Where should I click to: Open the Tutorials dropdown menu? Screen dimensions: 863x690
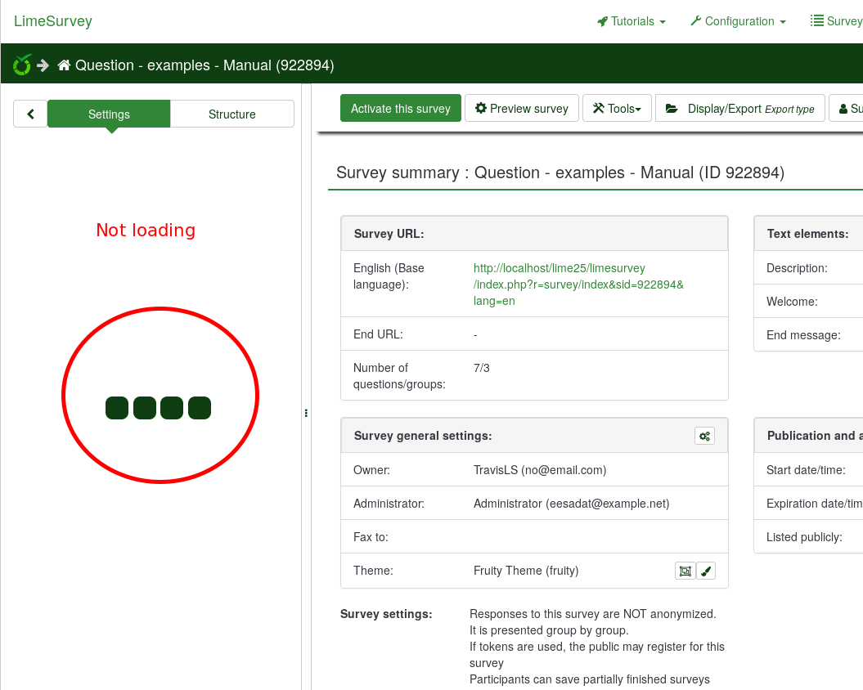632,21
